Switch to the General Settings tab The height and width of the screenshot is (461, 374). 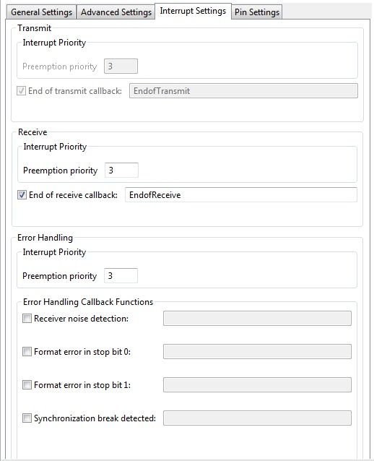41,12
